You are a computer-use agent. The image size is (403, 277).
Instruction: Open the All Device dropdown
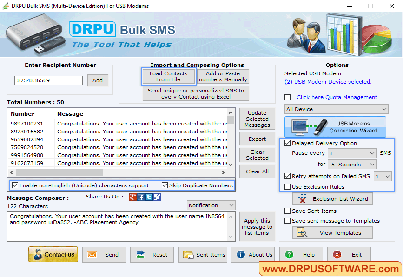click(x=336, y=109)
